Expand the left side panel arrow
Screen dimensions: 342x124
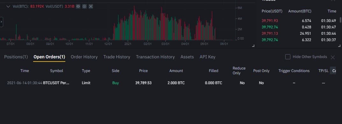tap(1, 22)
